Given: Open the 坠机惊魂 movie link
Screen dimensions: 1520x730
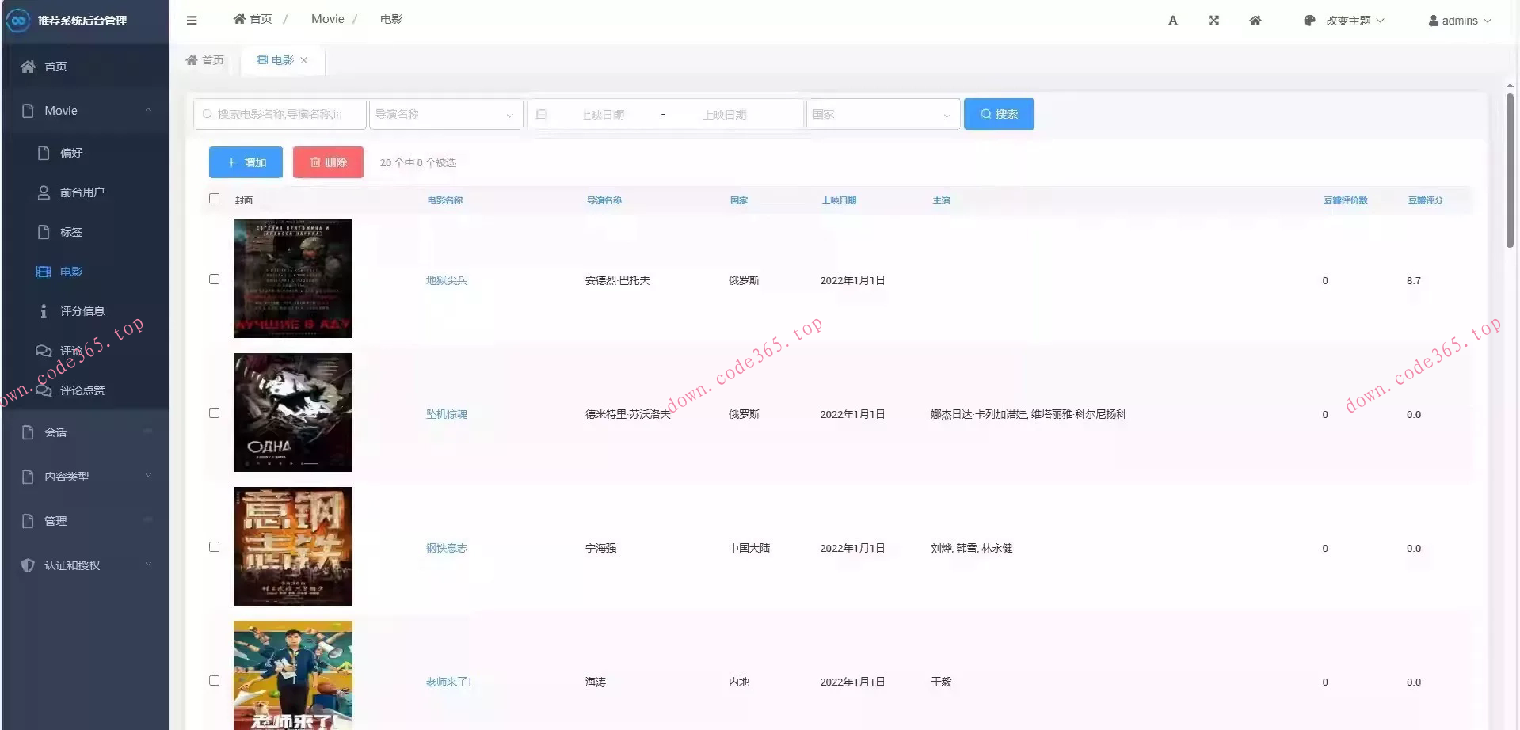Looking at the screenshot, I should pos(447,414).
